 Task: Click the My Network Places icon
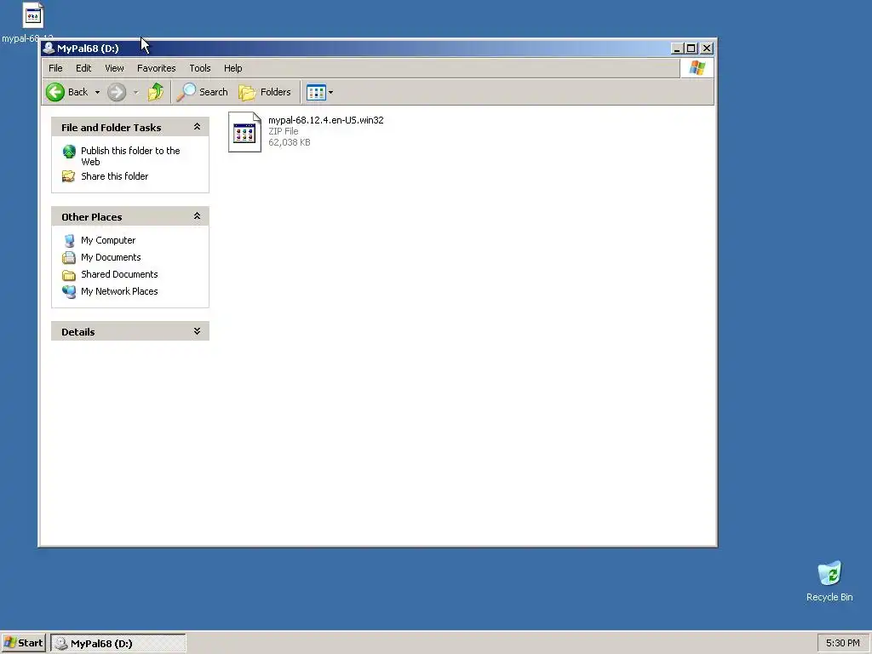click(x=69, y=291)
